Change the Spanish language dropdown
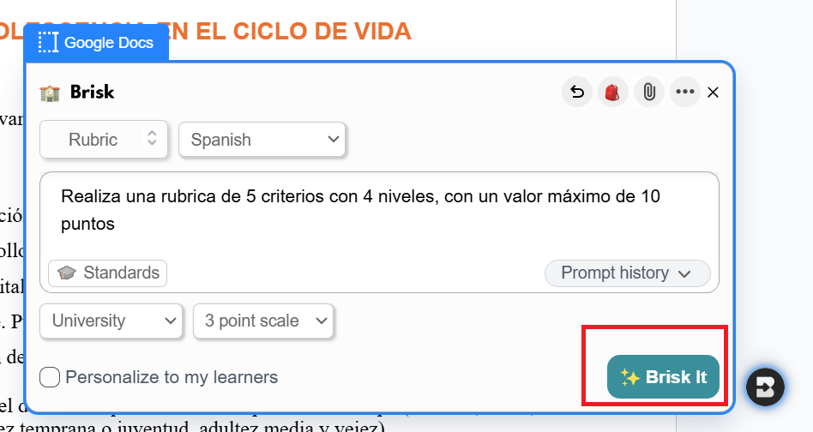Image resolution: width=813 pixels, height=432 pixels. coord(262,140)
